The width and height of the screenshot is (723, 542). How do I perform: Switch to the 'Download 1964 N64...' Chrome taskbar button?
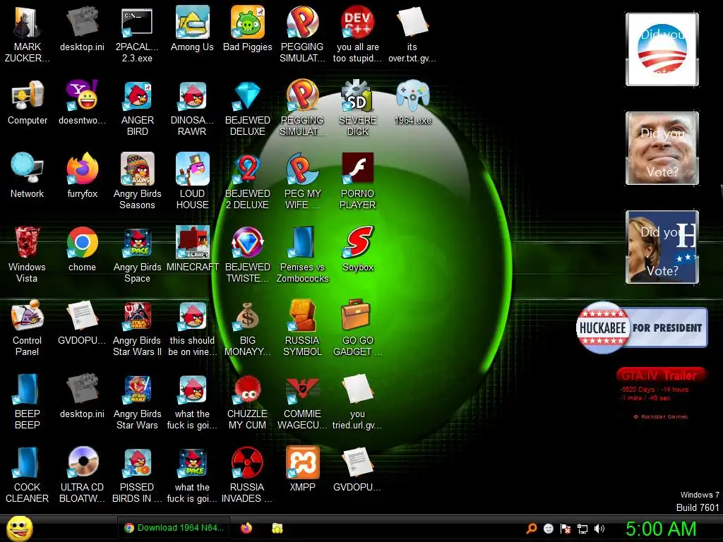click(x=175, y=528)
